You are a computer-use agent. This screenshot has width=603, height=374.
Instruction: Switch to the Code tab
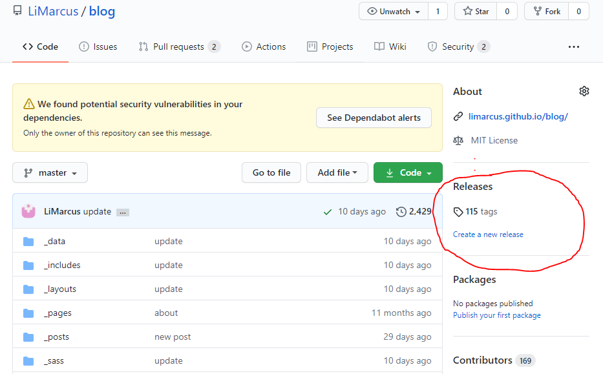[40, 47]
